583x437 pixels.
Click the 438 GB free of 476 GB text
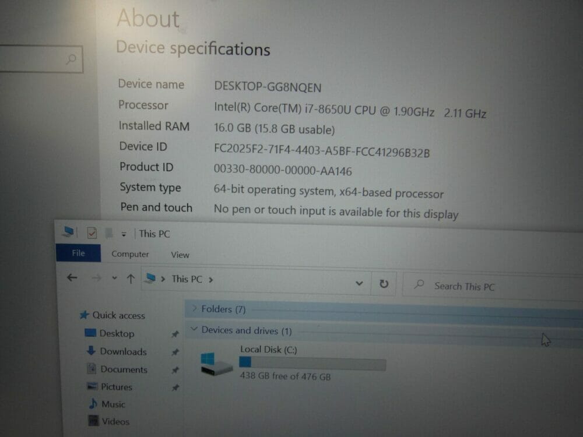pyautogui.click(x=285, y=376)
